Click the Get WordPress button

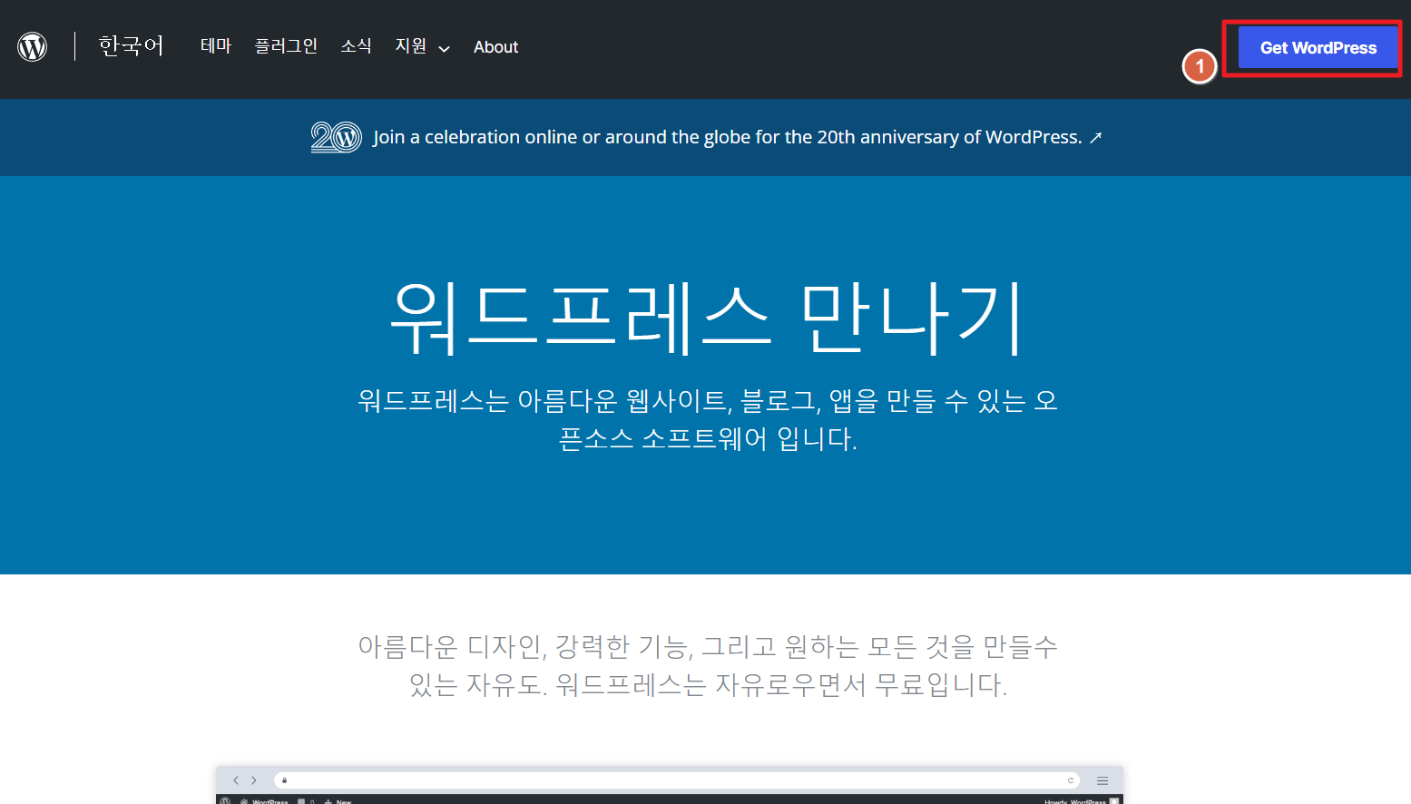pos(1318,48)
